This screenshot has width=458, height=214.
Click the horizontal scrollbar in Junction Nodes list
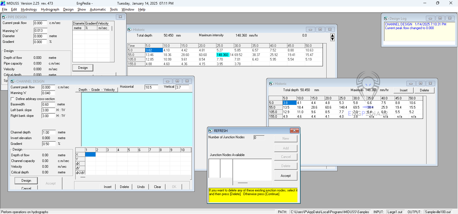(x=243, y=183)
